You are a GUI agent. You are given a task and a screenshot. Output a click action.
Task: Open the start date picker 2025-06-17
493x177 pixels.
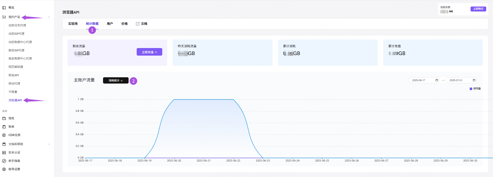pos(424,80)
